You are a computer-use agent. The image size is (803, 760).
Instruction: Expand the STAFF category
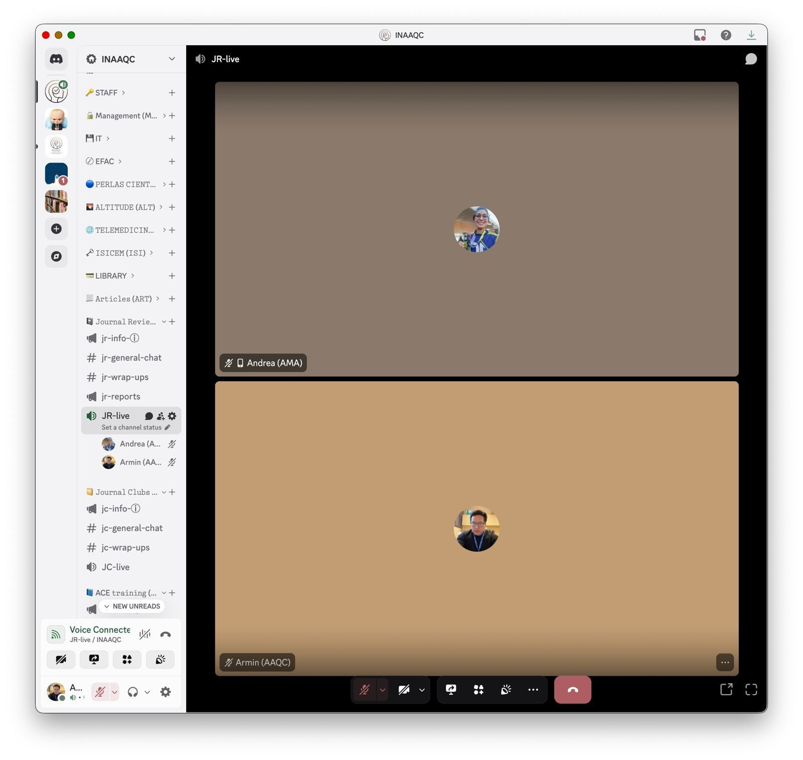106,93
